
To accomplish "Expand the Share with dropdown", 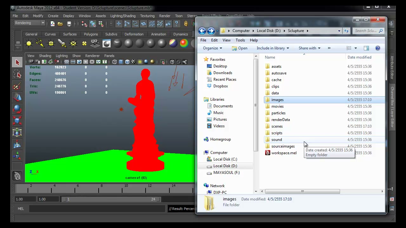I will click(309, 48).
